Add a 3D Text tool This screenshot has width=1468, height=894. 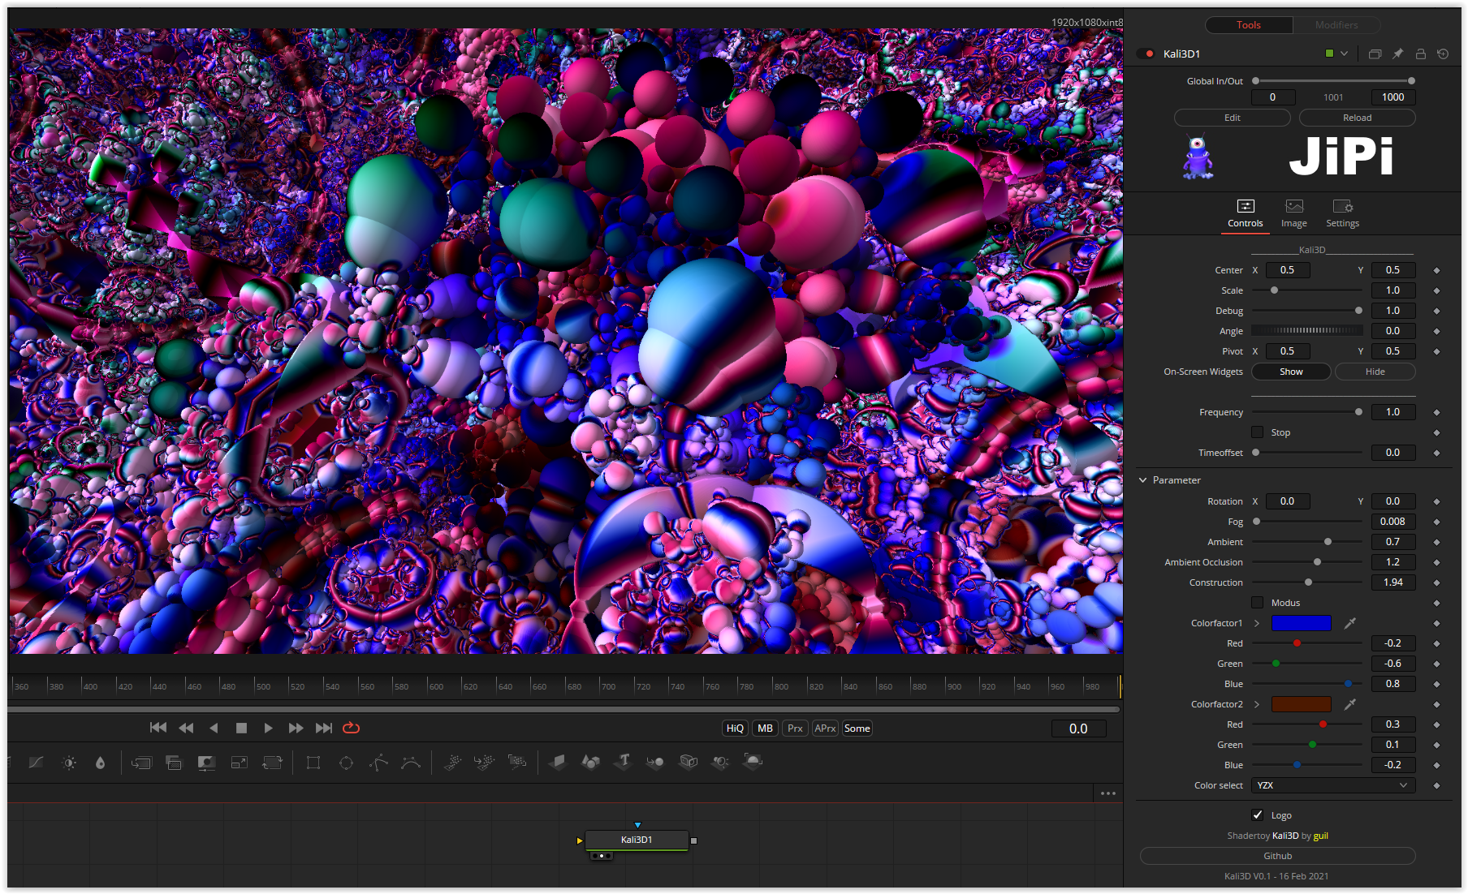624,762
